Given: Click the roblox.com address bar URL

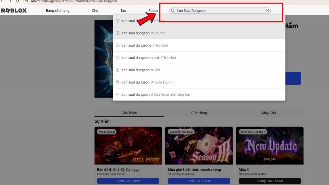Looking at the screenshot, I should tap(74, 1).
